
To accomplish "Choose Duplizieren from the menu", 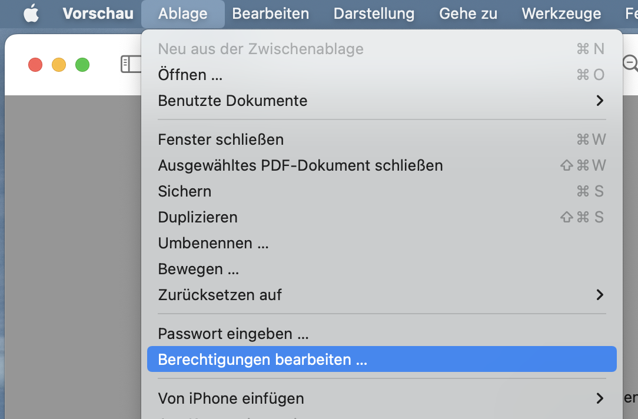I will tap(198, 217).
